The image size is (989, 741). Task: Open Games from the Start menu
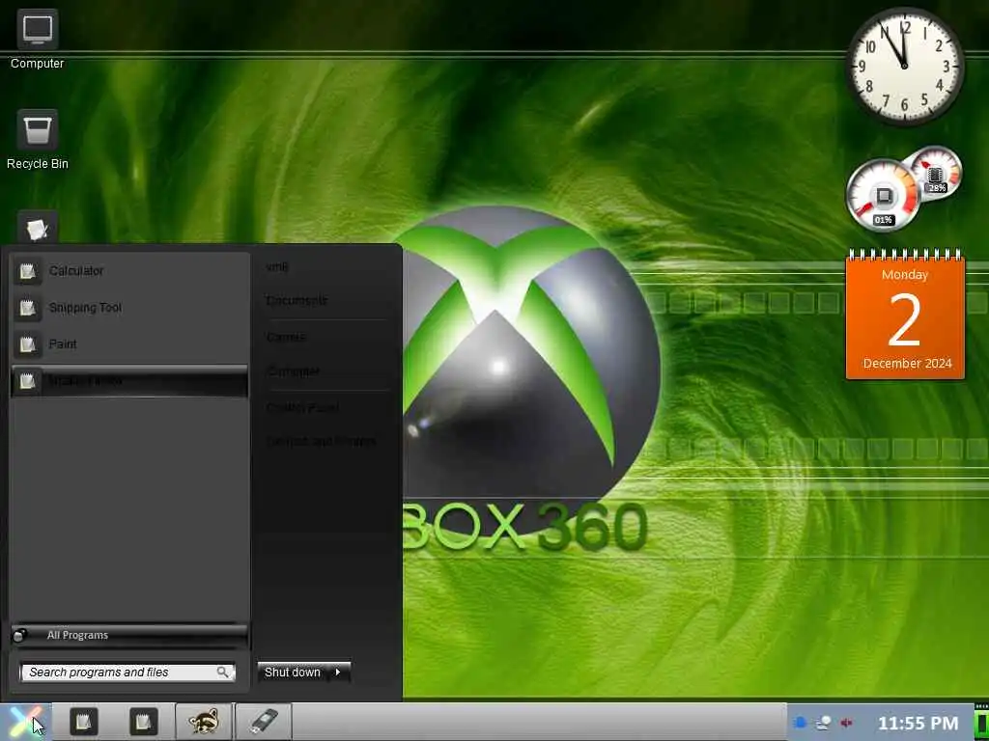(286, 337)
